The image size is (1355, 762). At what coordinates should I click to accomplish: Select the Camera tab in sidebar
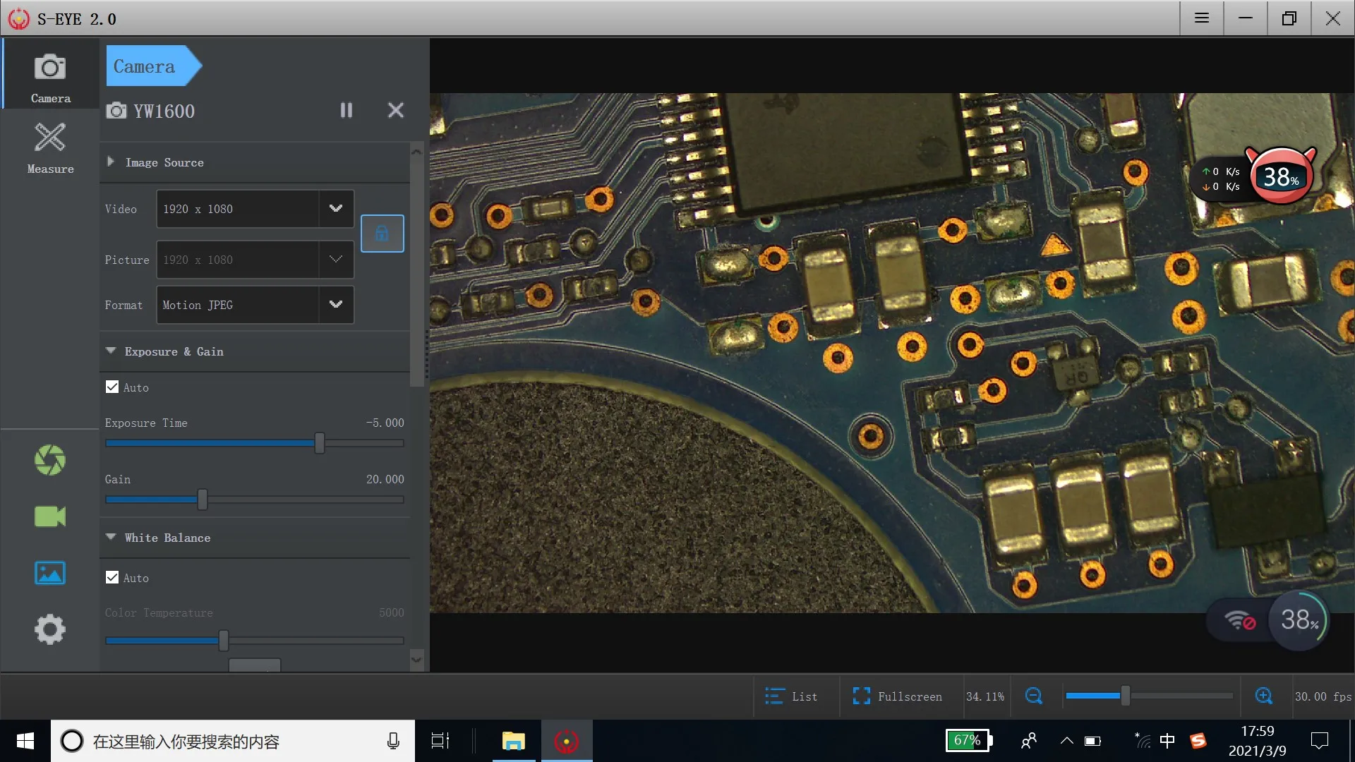tap(50, 77)
